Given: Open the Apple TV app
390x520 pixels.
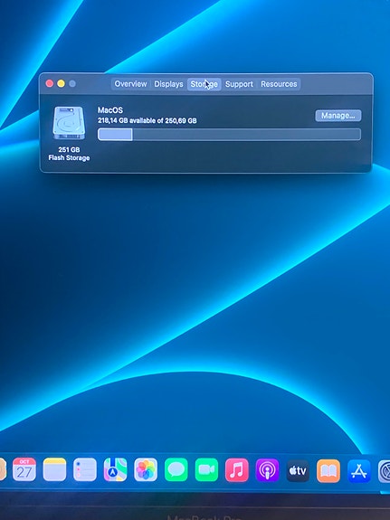Looking at the screenshot, I should click(x=298, y=470).
